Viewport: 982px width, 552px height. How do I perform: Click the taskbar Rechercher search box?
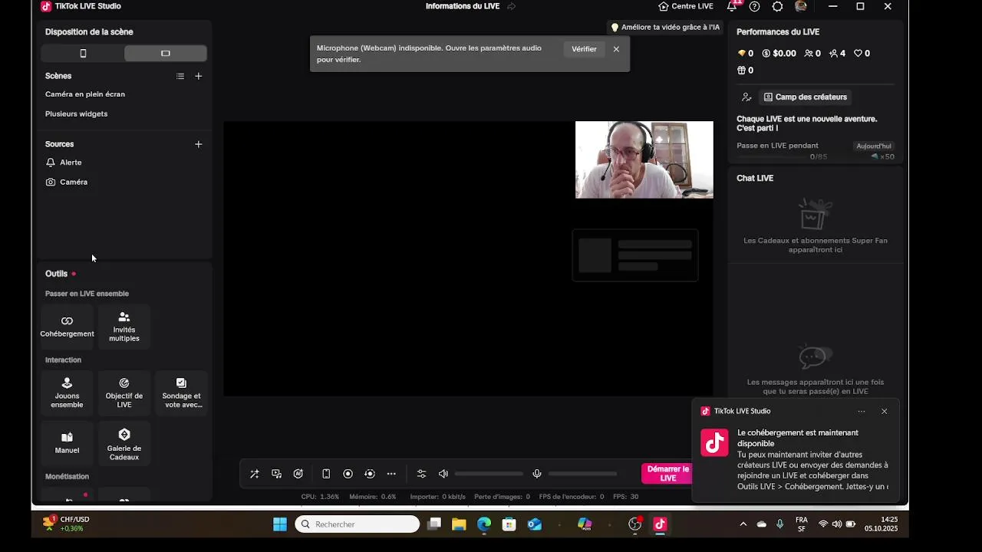(x=358, y=524)
